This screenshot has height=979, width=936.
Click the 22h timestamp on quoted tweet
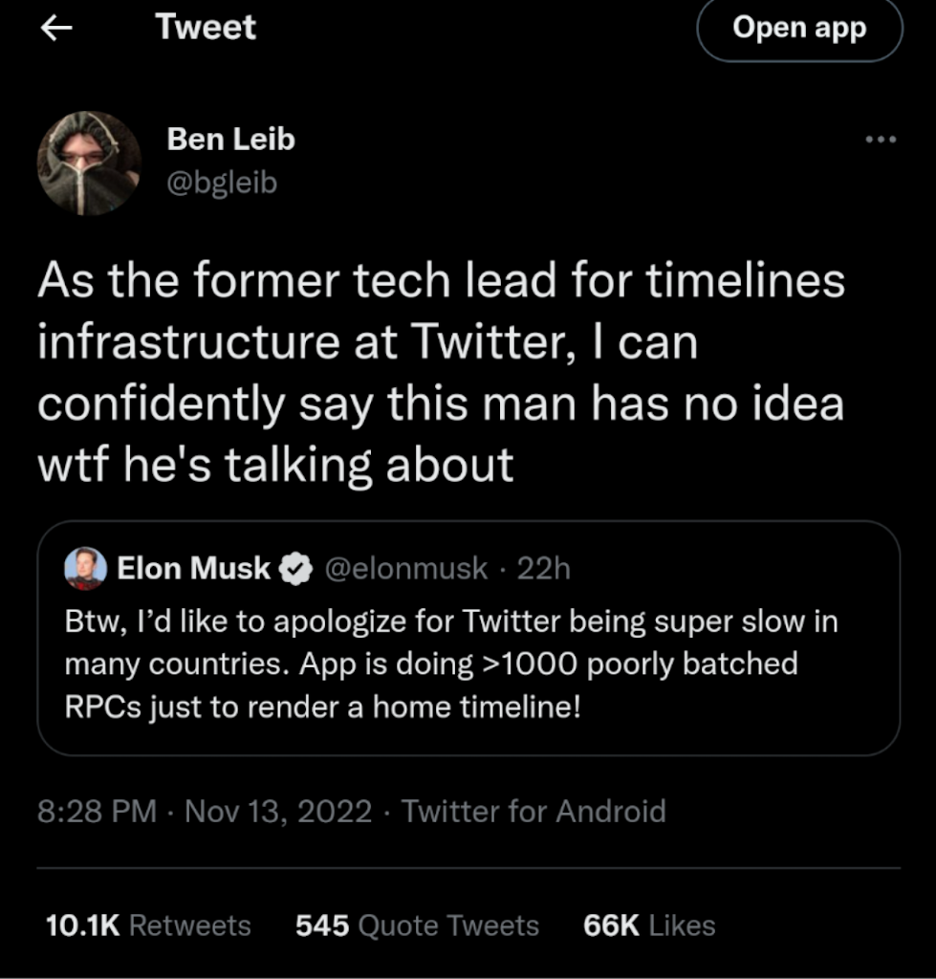543,569
